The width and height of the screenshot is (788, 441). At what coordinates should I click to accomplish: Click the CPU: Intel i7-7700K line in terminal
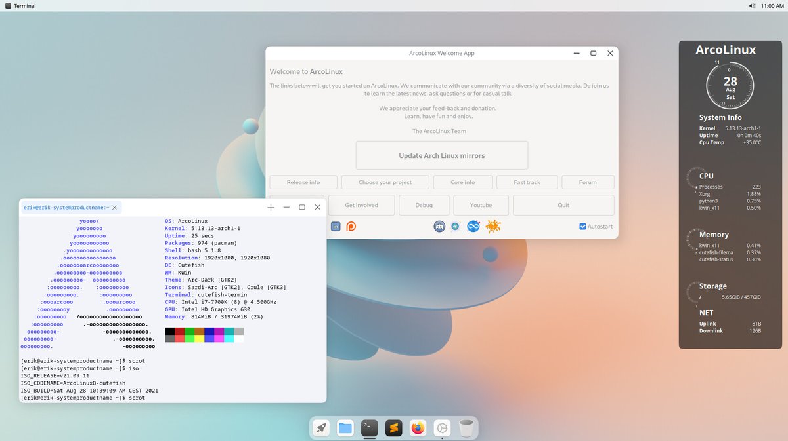[x=220, y=302]
